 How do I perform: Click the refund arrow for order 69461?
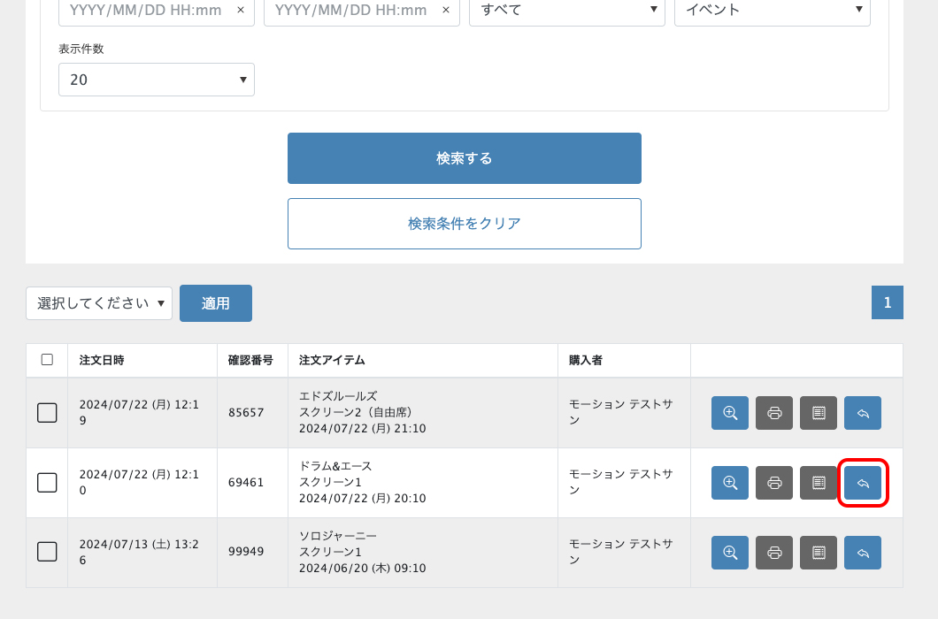coord(863,483)
